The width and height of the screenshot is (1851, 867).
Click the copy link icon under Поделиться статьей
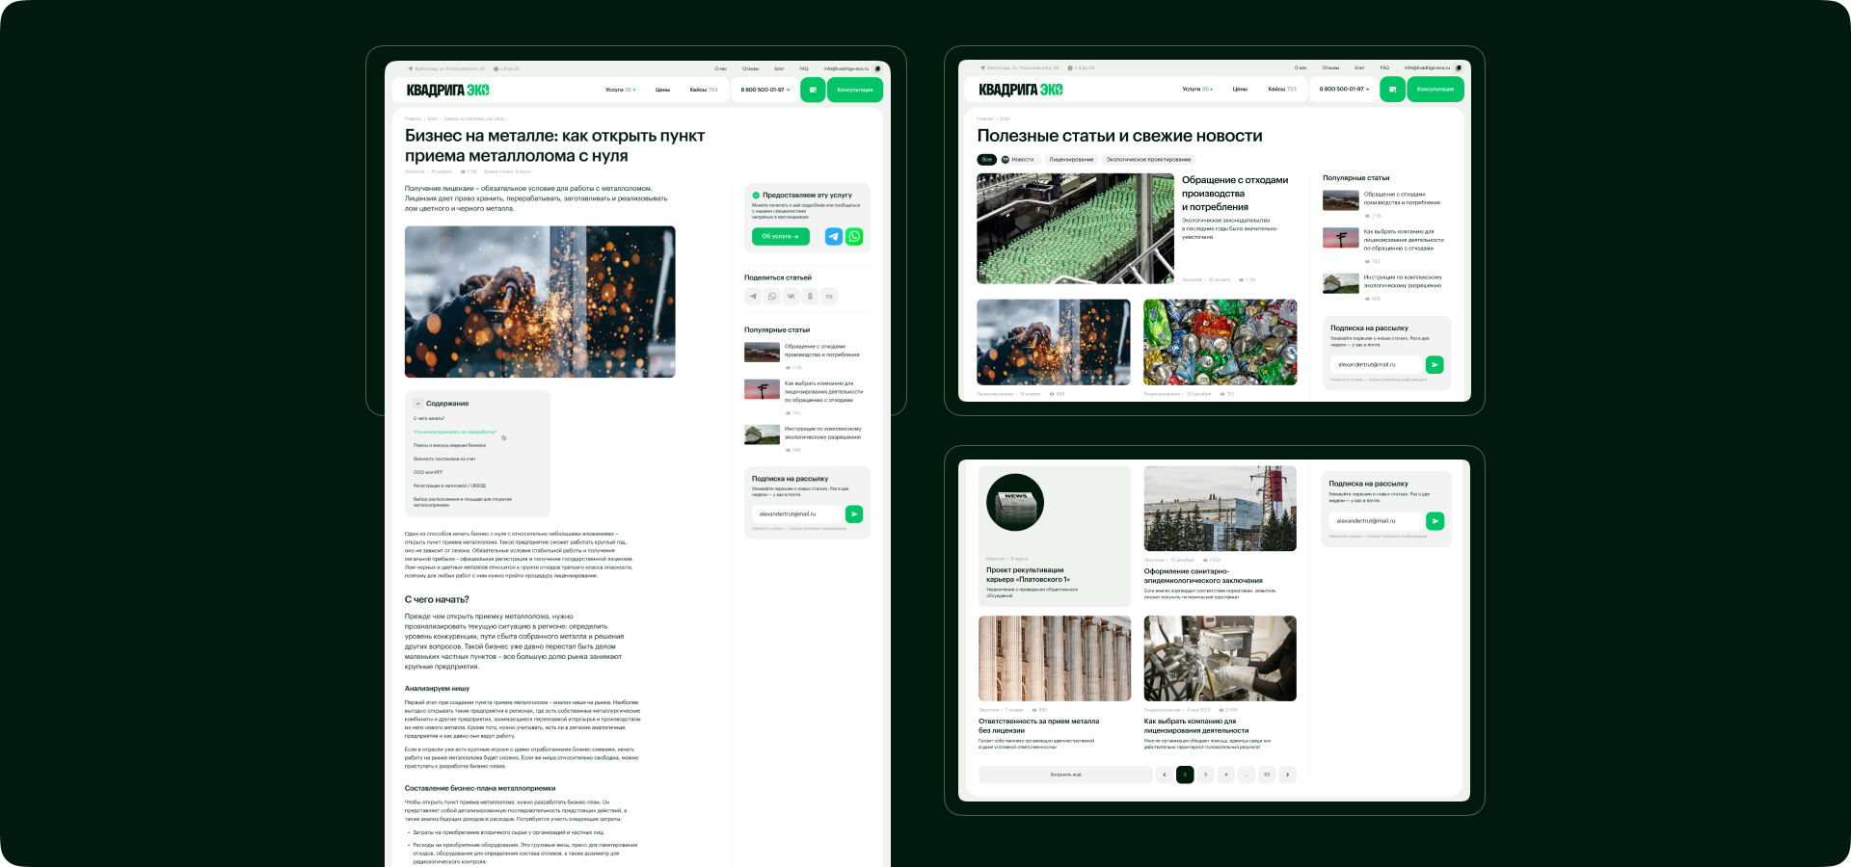(x=829, y=297)
